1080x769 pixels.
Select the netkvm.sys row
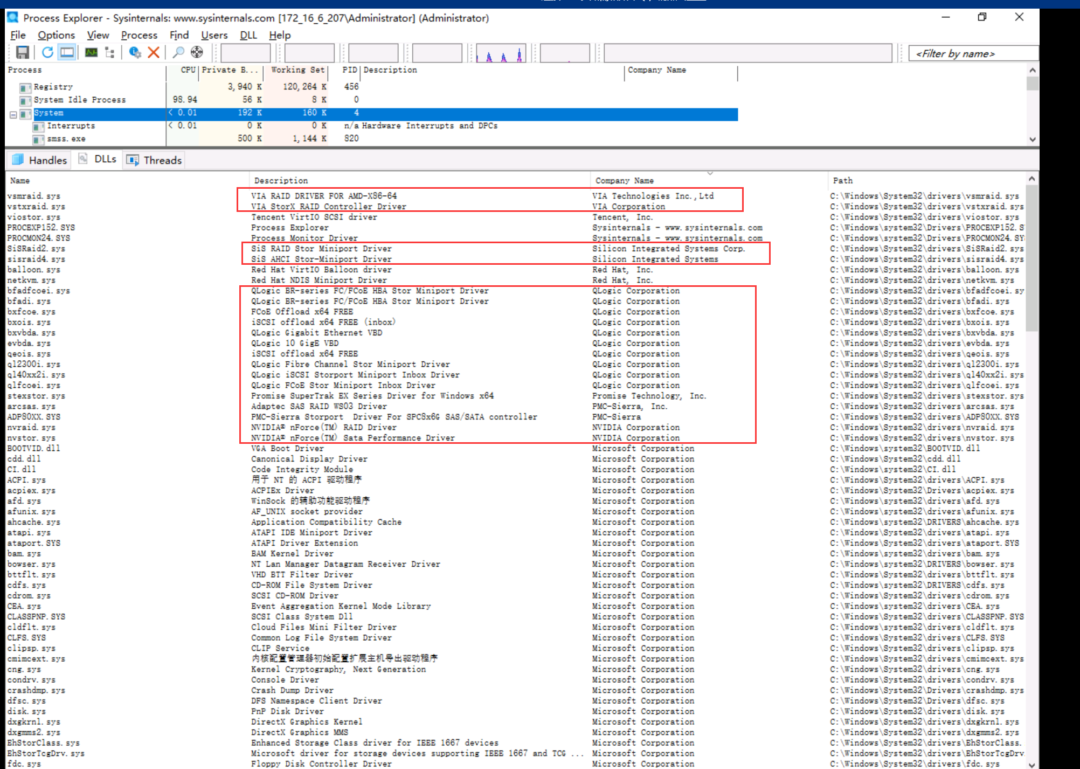(x=515, y=280)
